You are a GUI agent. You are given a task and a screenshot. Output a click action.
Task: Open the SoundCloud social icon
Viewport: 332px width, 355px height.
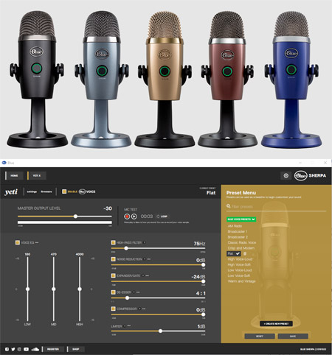(x=35, y=349)
